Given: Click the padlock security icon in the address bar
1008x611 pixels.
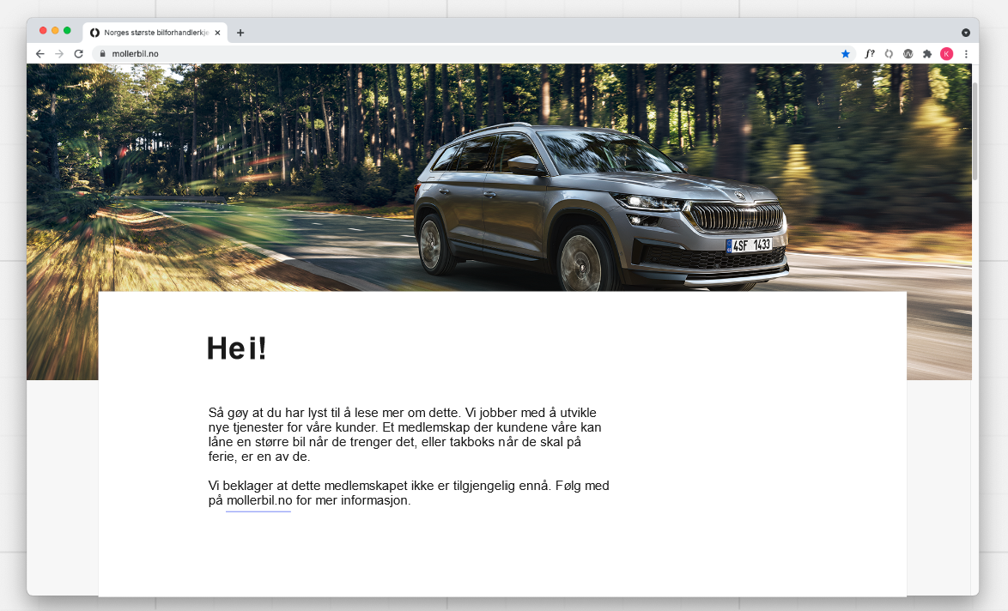Looking at the screenshot, I should pos(102,53).
